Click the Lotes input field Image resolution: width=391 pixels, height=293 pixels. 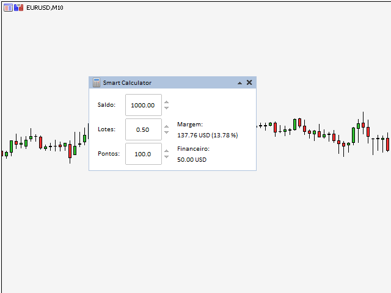[x=144, y=129]
